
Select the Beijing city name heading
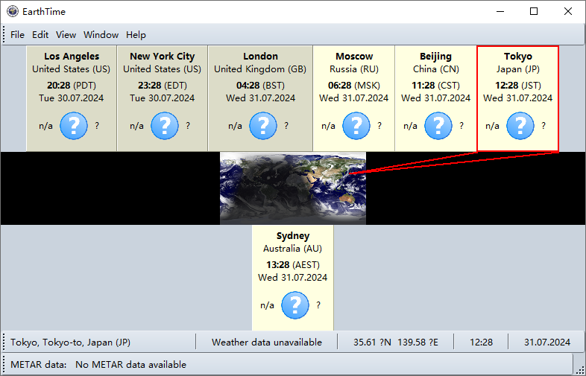pyautogui.click(x=435, y=57)
